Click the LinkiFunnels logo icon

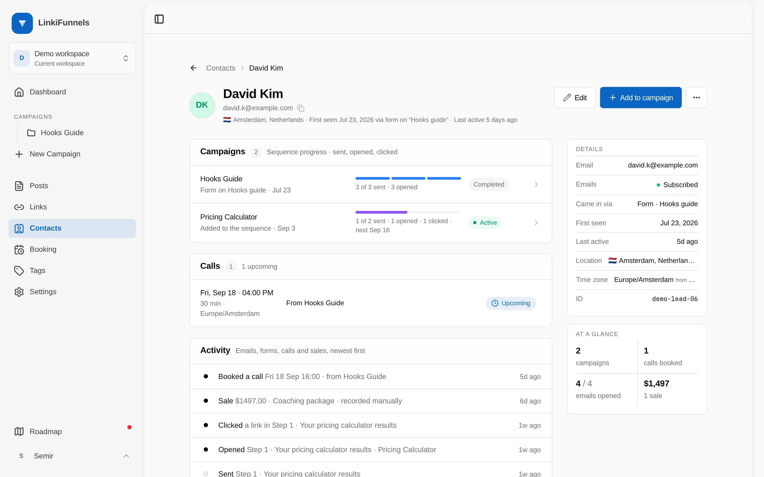click(x=22, y=23)
